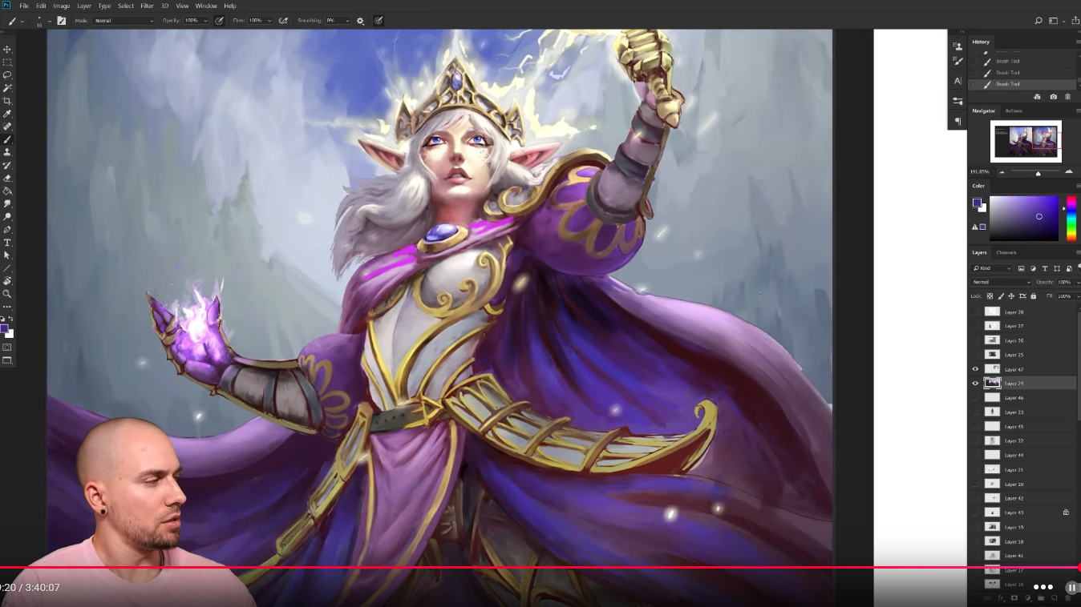The width and height of the screenshot is (1081, 607).
Task: Hide Layer 24 visibility eye
Action: click(x=976, y=384)
